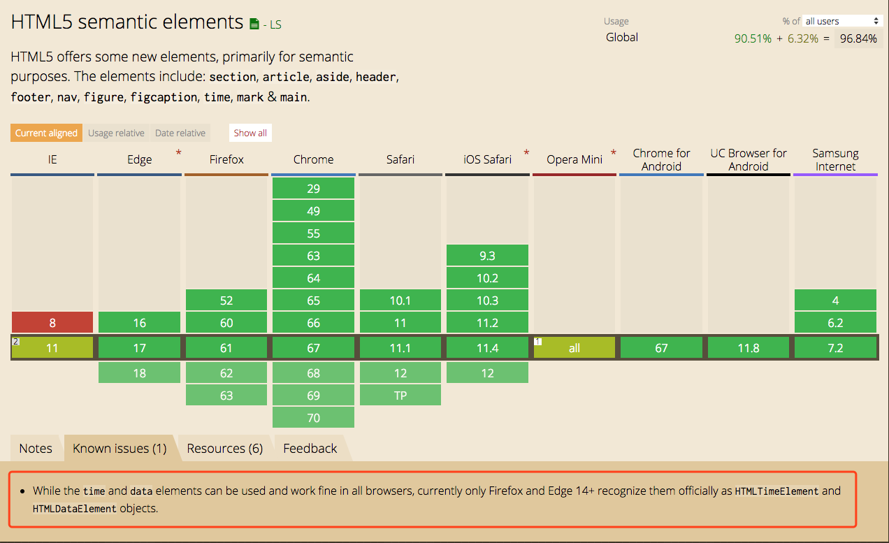Click the Firefox 52 version cell

226,301
